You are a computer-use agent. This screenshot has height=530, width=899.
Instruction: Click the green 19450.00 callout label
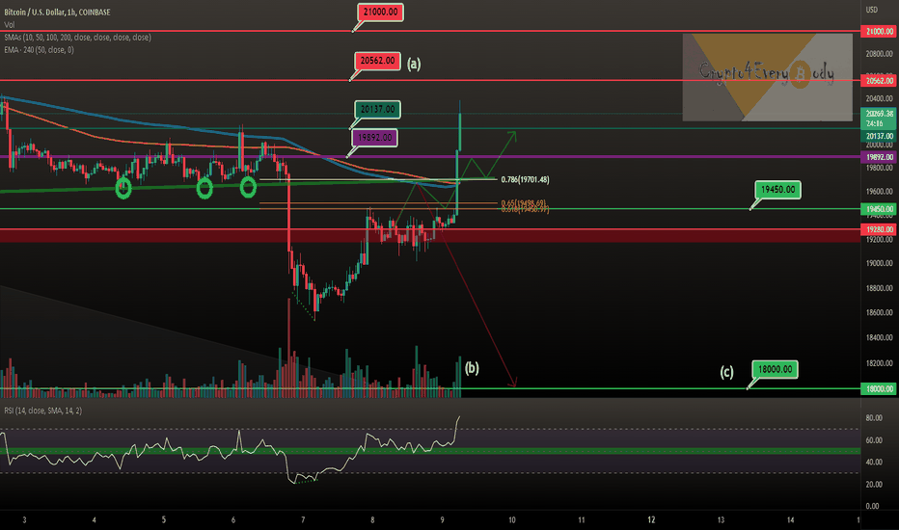(x=778, y=190)
